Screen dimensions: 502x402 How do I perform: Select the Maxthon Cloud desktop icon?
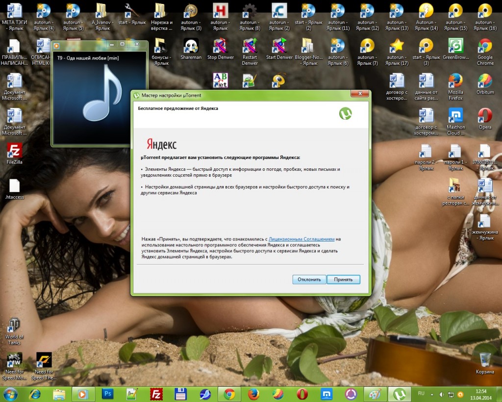point(455,122)
